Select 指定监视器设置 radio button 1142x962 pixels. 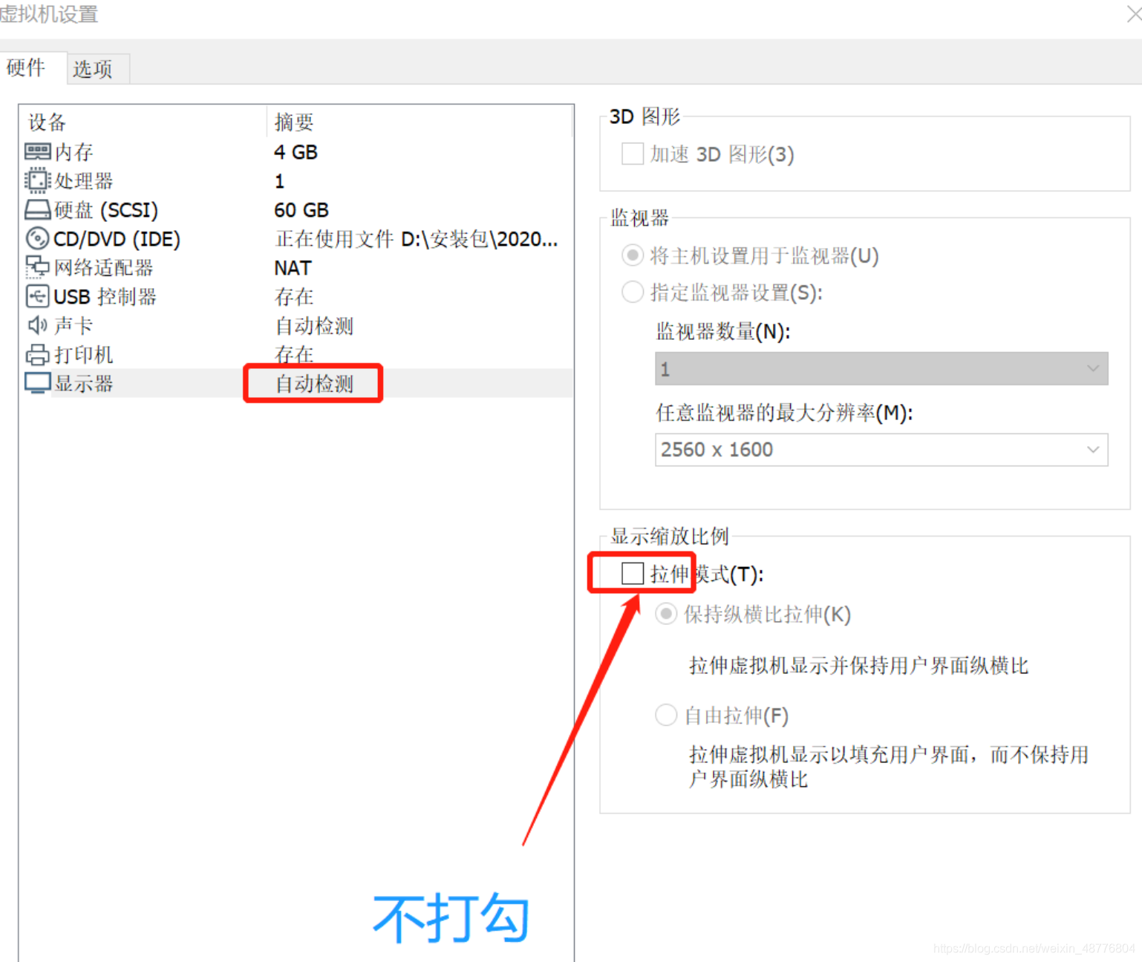[632, 292]
